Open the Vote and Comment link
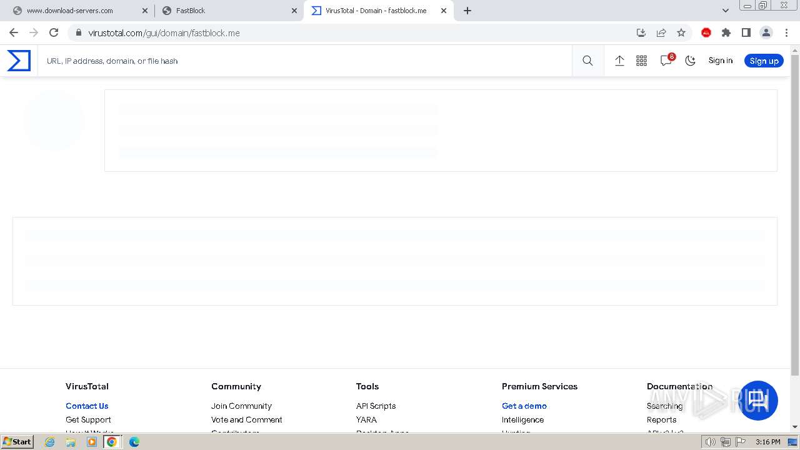Image resolution: width=800 pixels, height=450 pixels. pyautogui.click(x=247, y=419)
